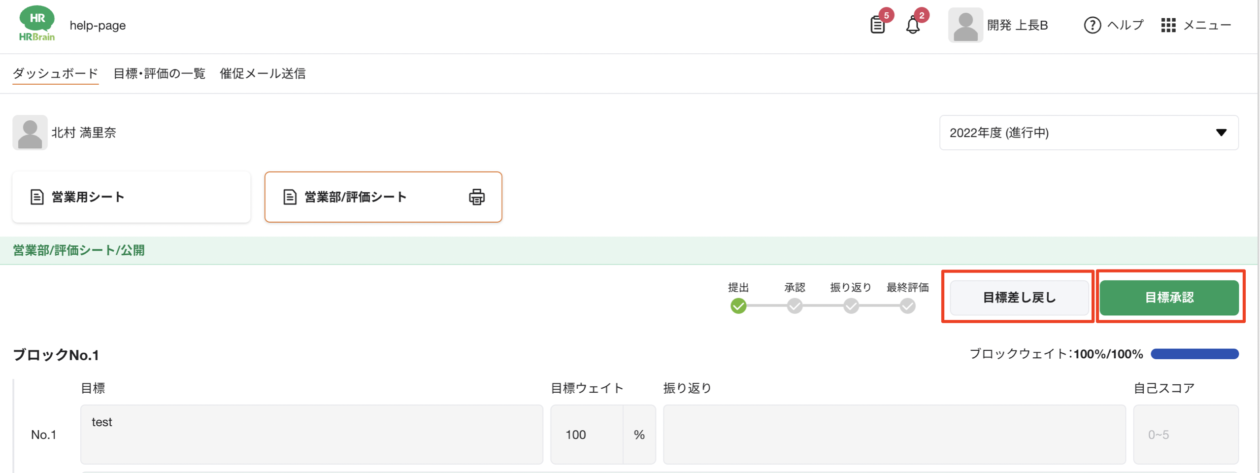Click the HRBrain logo

pyautogui.click(x=36, y=24)
